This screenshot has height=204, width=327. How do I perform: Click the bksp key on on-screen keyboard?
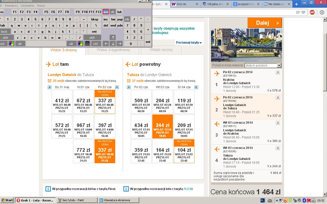coord(95,19)
